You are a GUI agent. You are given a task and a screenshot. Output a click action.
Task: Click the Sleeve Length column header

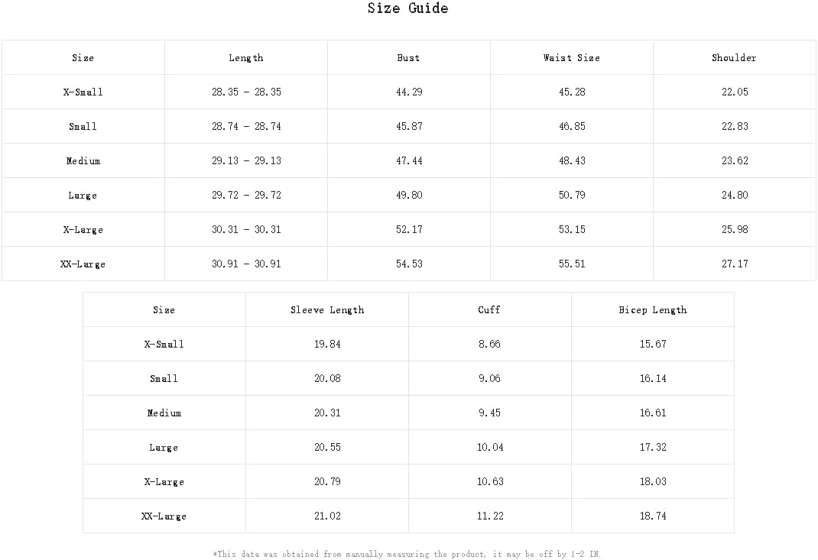pos(327,309)
